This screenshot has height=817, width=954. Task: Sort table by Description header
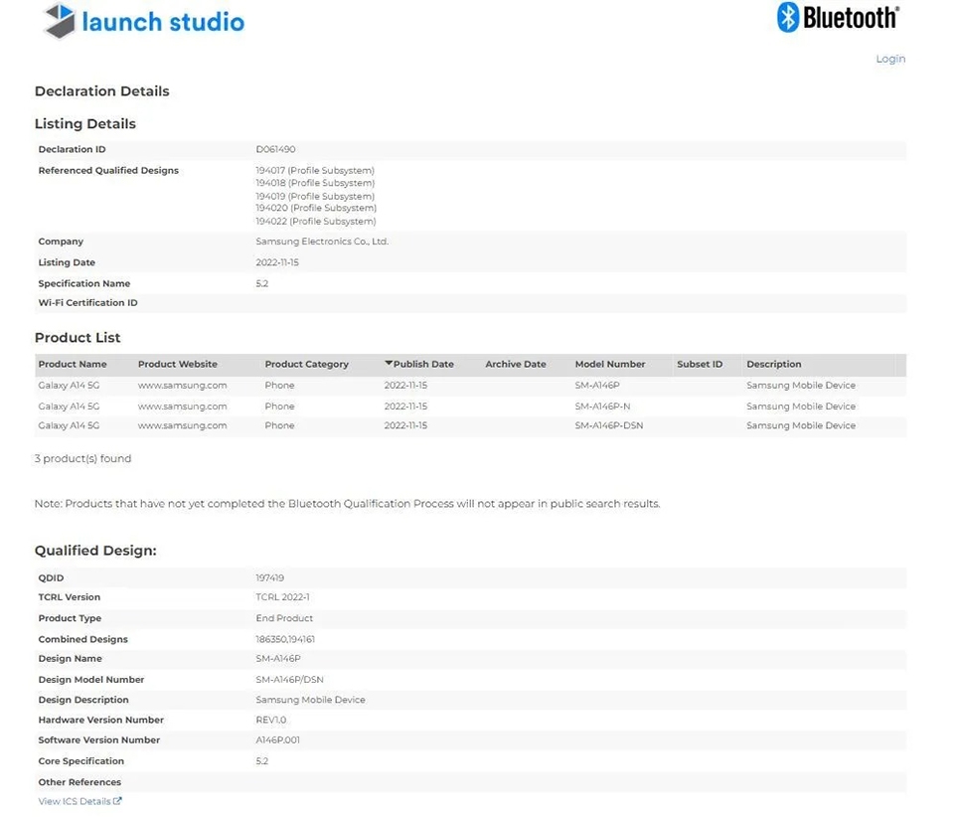tap(774, 364)
